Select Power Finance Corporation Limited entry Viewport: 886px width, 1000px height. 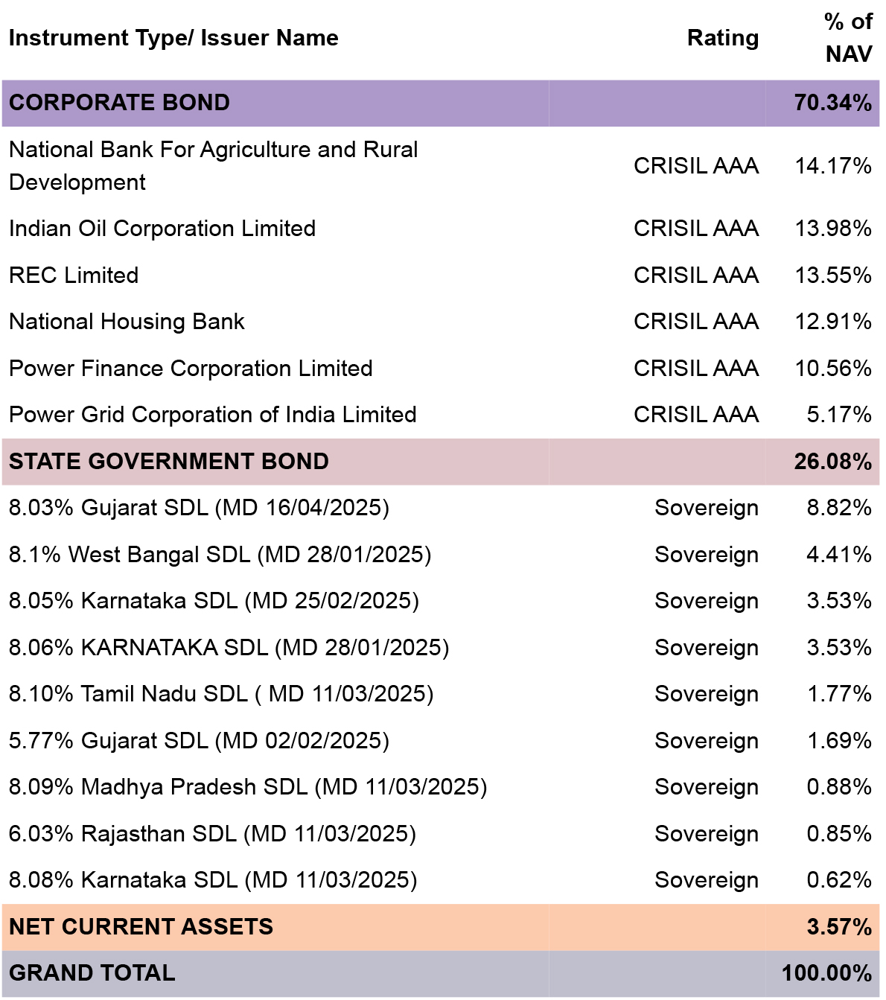(191, 369)
